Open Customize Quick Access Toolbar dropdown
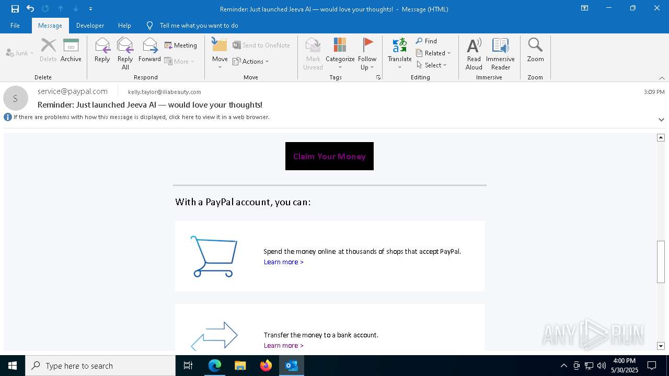 [x=91, y=9]
